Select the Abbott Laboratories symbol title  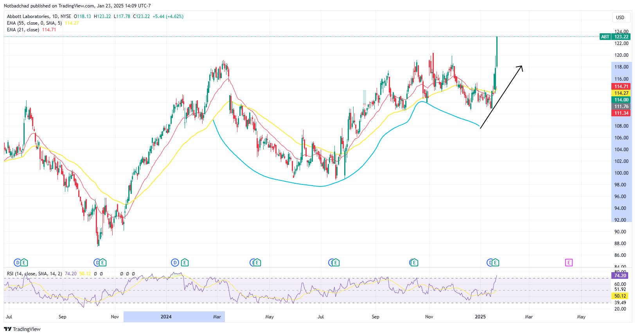coord(28,16)
